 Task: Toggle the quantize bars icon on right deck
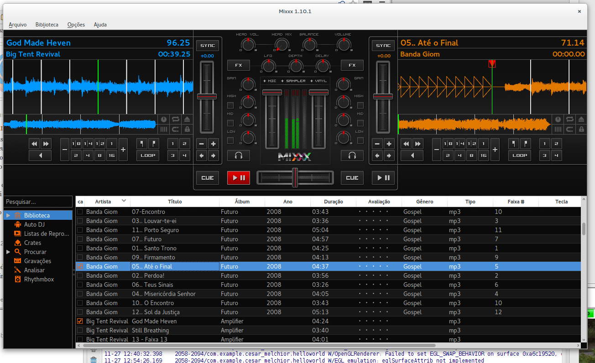(x=558, y=129)
